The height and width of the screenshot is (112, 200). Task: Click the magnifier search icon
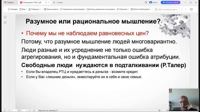[156, 9]
